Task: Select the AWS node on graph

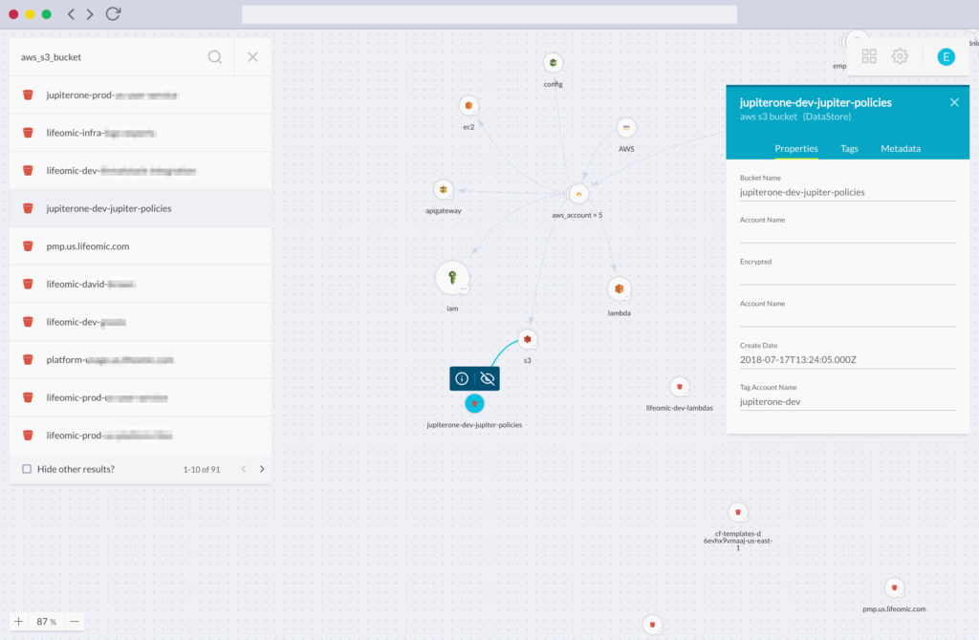Action: coord(626,128)
